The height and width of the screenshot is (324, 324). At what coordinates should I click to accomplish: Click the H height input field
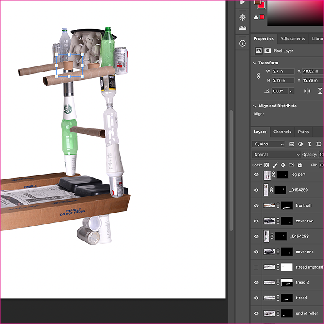[283, 80]
